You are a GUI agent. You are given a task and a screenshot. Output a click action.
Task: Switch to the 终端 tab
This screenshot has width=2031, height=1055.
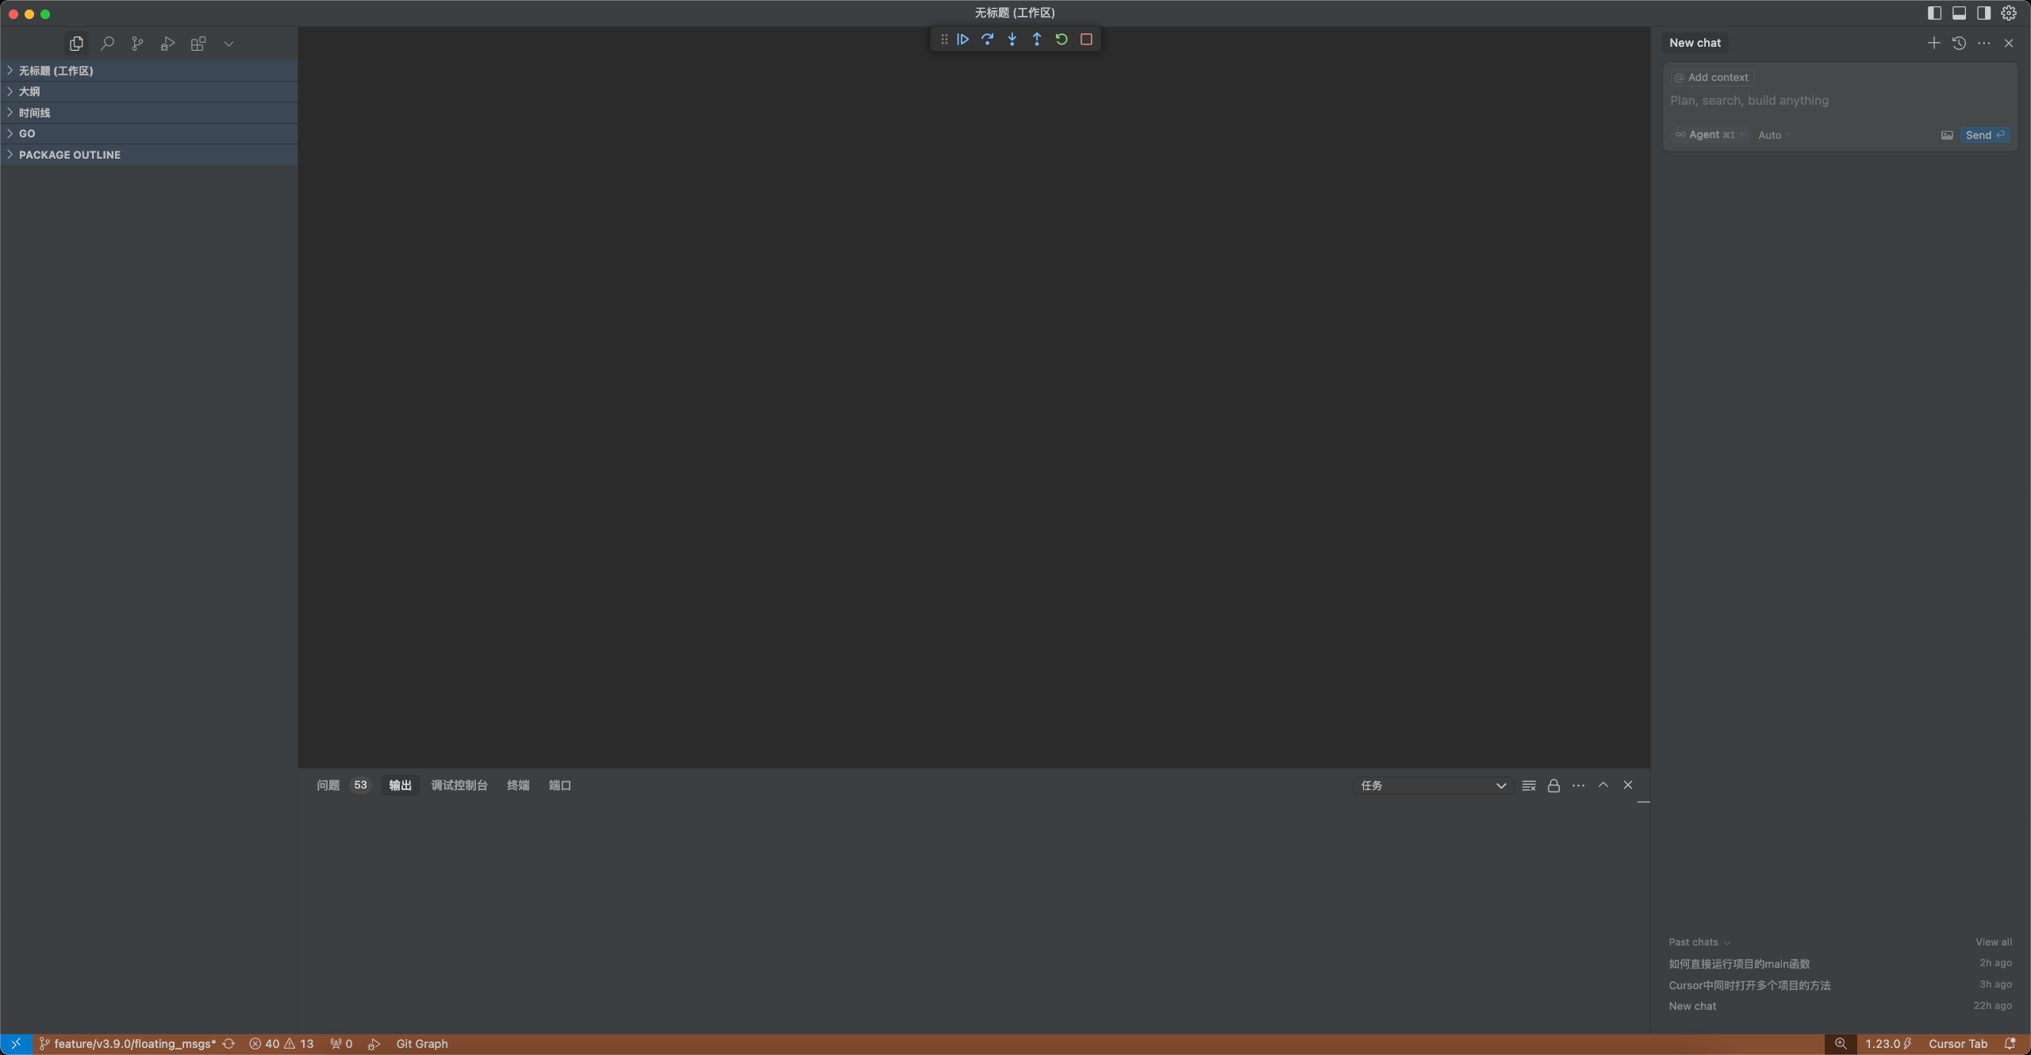click(518, 785)
